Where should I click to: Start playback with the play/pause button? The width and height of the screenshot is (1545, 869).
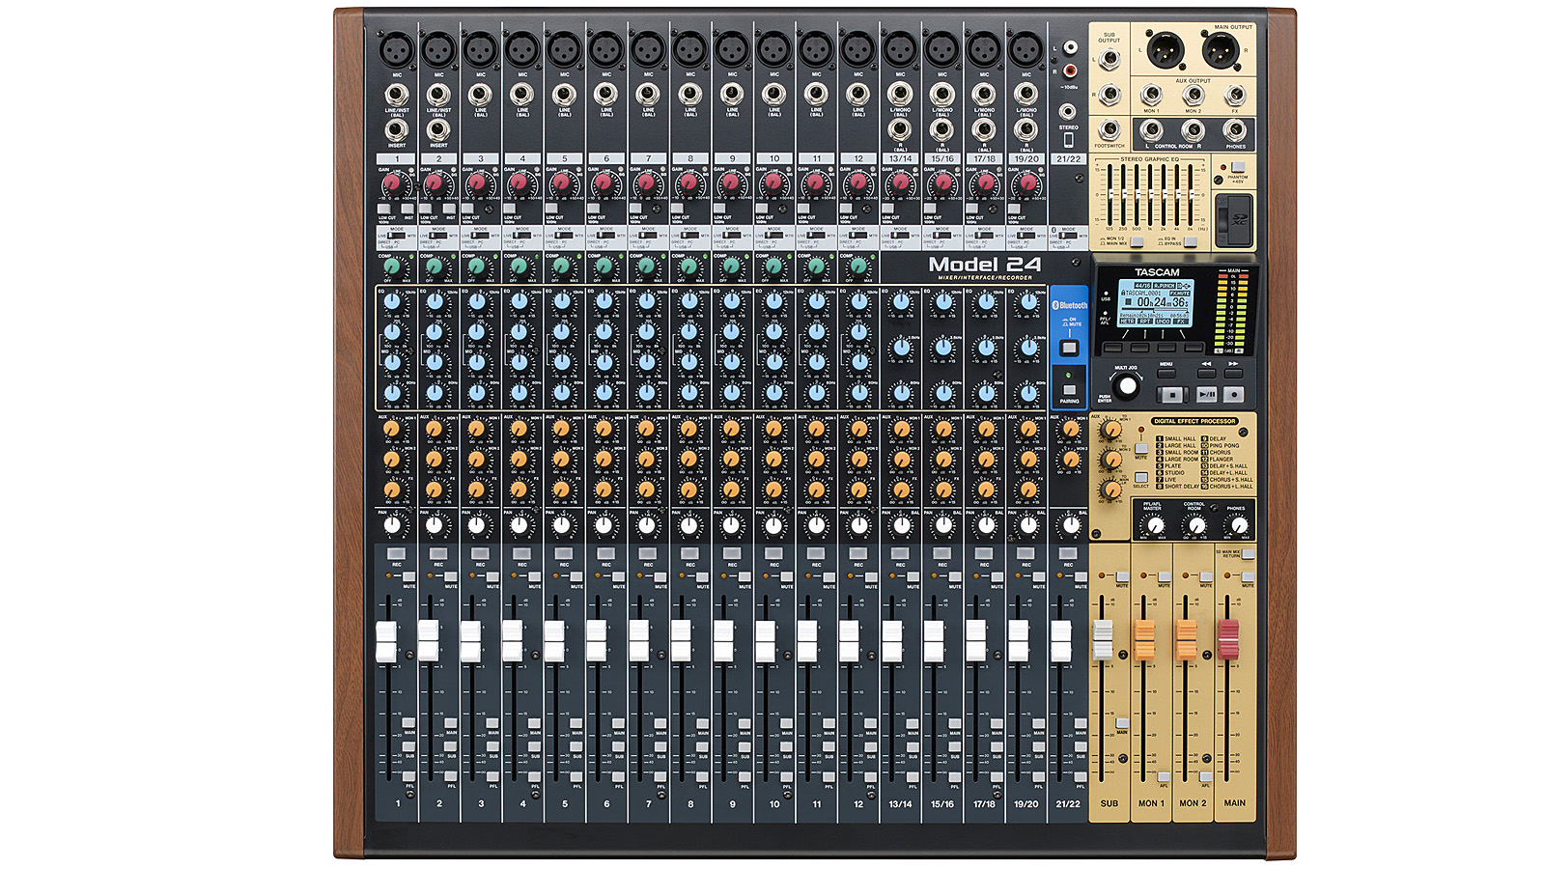tap(1206, 394)
